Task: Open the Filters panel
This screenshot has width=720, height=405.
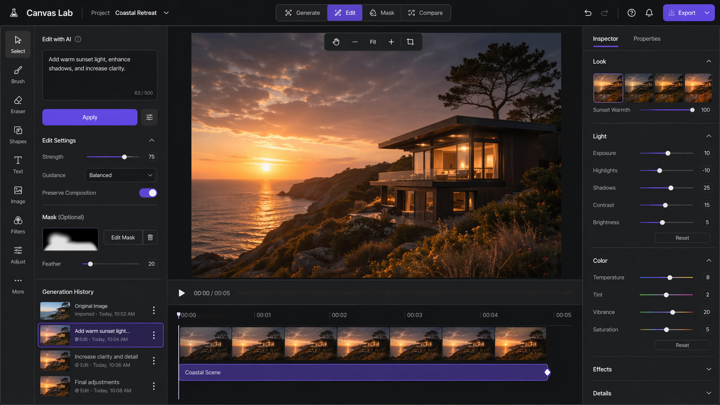Action: (18, 225)
